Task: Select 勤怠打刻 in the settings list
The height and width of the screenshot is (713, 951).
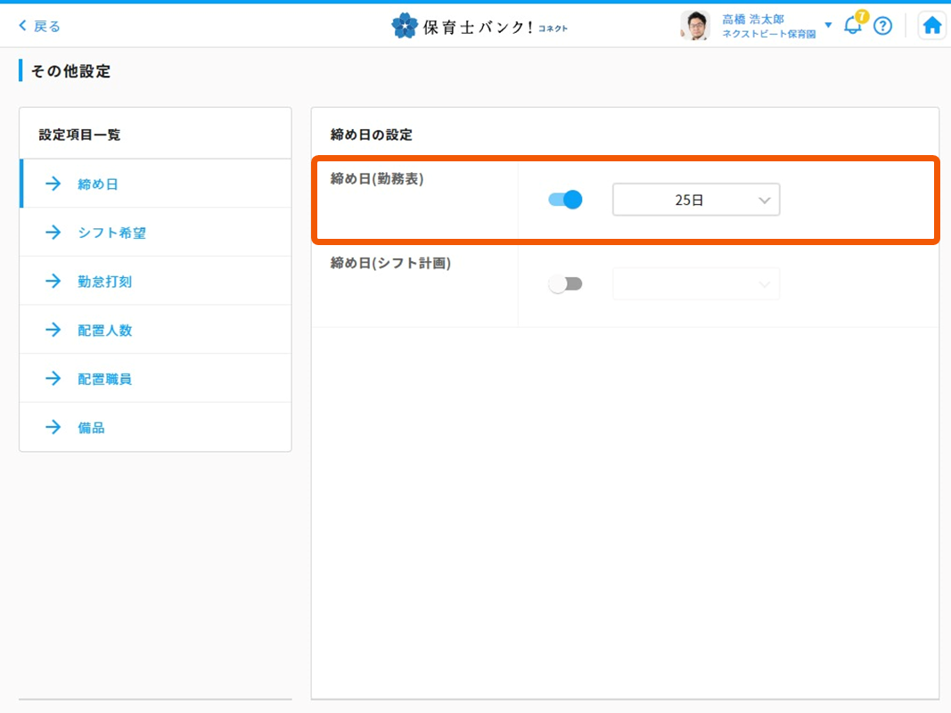Action: 104,282
